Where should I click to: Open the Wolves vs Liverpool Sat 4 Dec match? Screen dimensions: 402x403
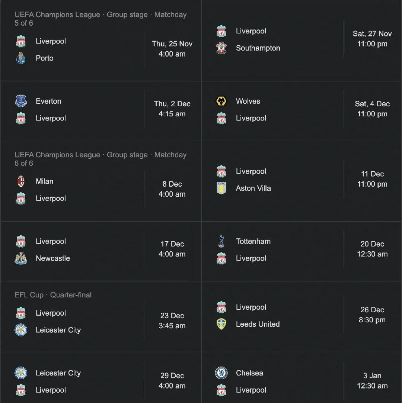tap(301, 111)
